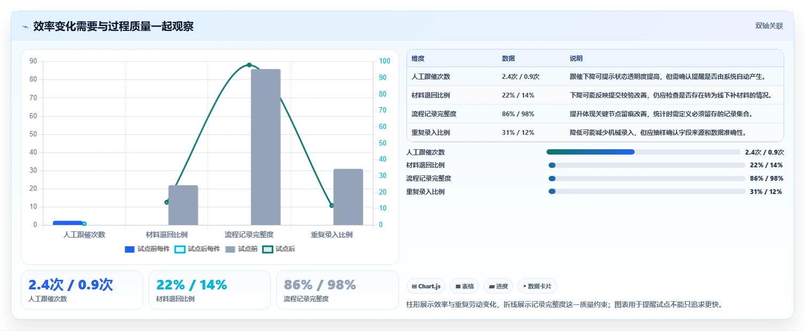Click the 数据卡片 tag chip
The height and width of the screenshot is (331, 805).
pos(537,286)
